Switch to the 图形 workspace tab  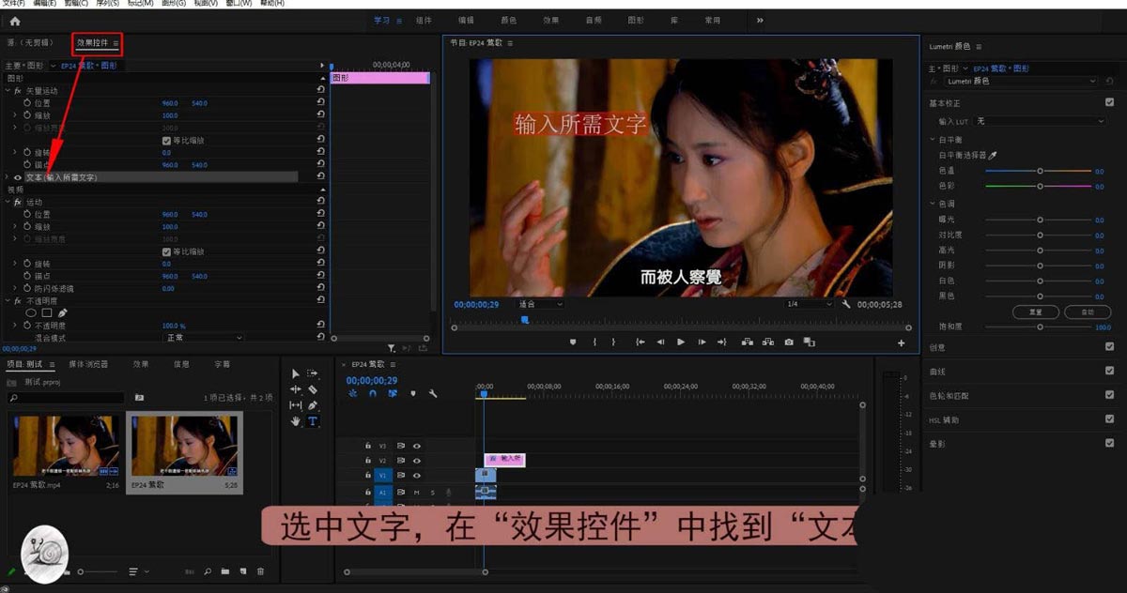pos(636,20)
